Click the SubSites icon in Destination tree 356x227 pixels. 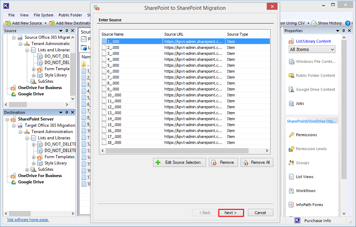pos(33,169)
